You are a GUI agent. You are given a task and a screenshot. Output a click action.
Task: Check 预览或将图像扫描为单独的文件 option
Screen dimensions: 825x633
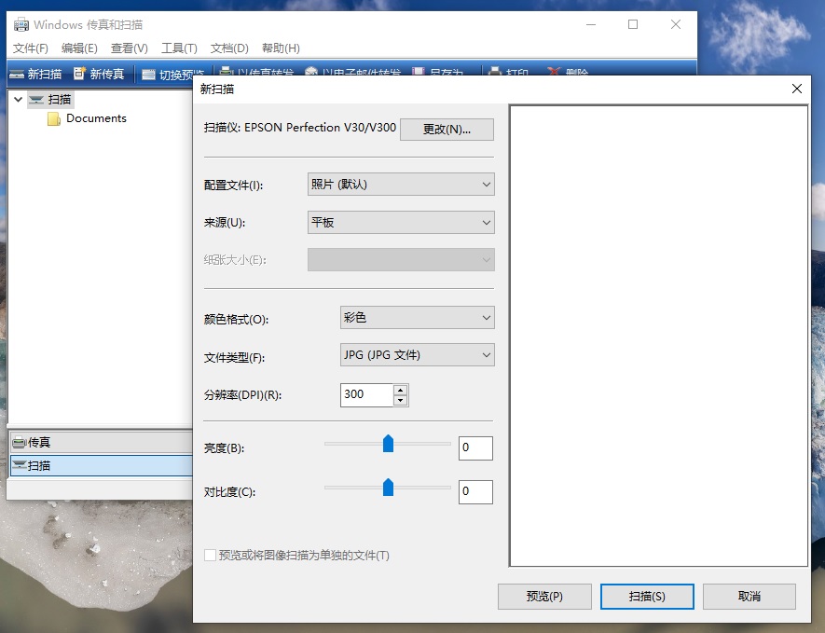click(x=211, y=555)
